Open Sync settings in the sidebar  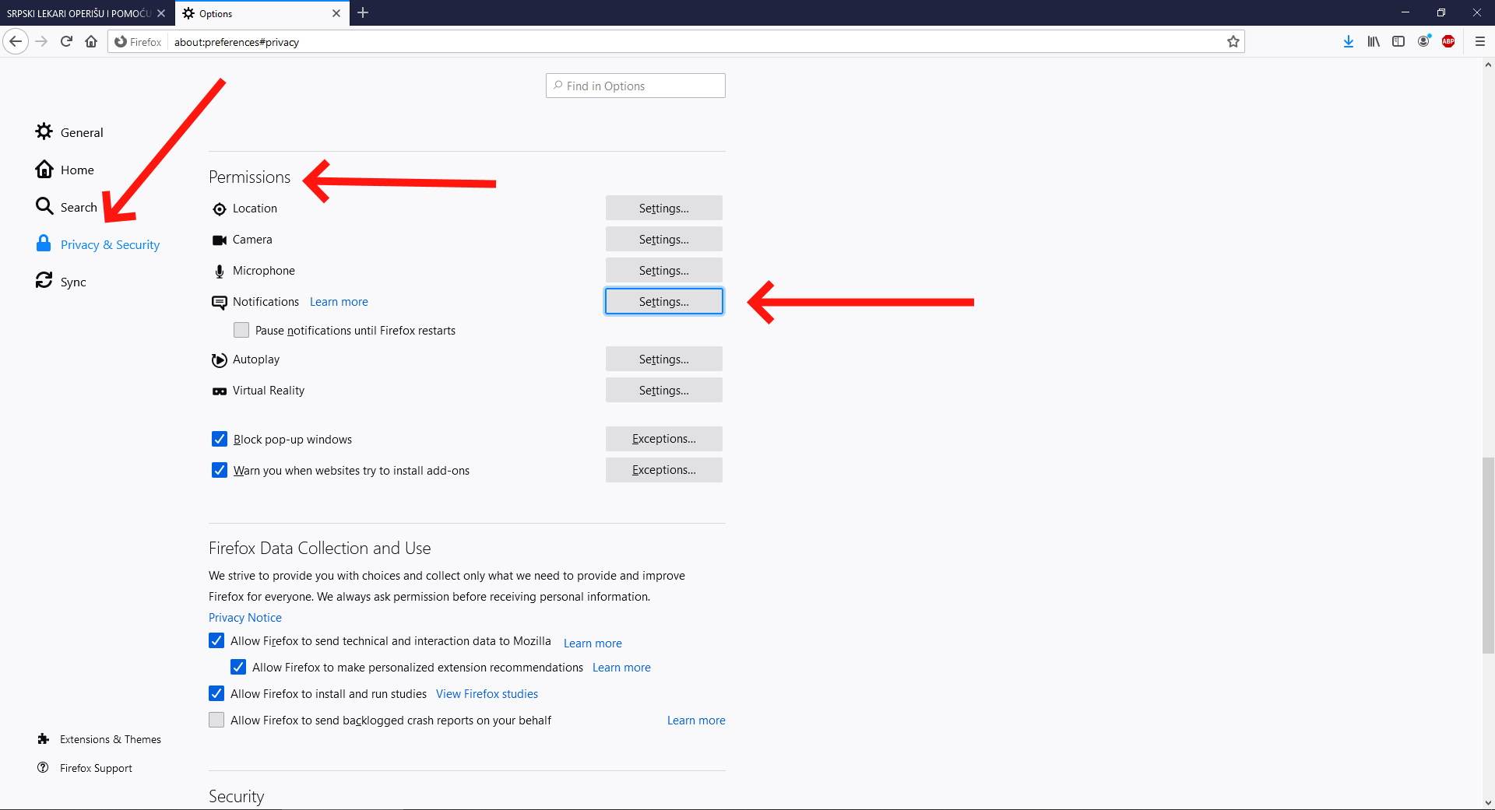point(73,281)
